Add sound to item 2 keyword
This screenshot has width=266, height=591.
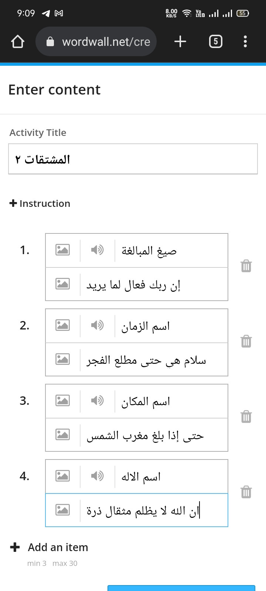[x=97, y=325]
